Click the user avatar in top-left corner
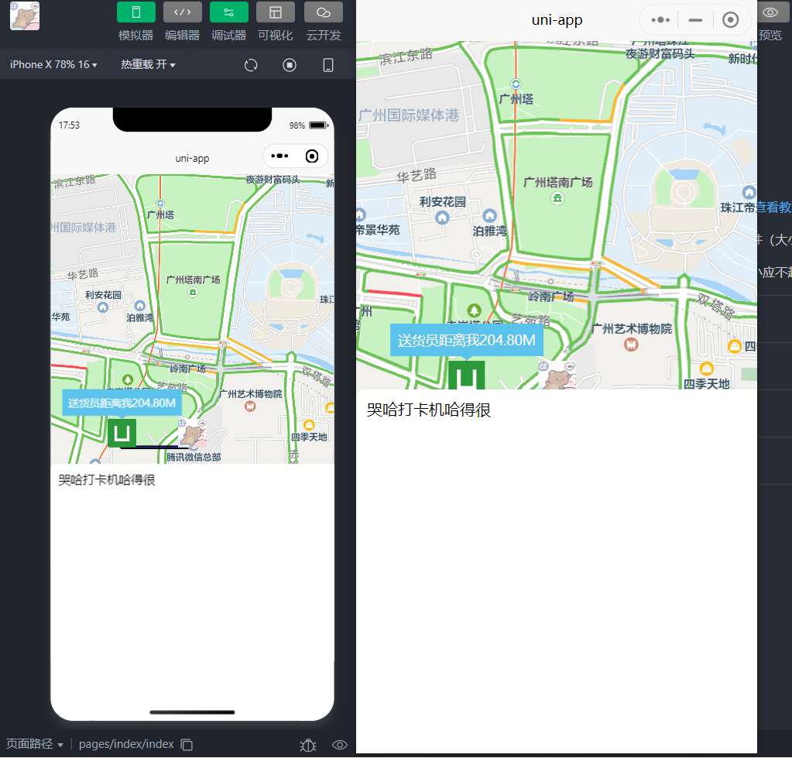This screenshot has width=792, height=758. pos(25,15)
